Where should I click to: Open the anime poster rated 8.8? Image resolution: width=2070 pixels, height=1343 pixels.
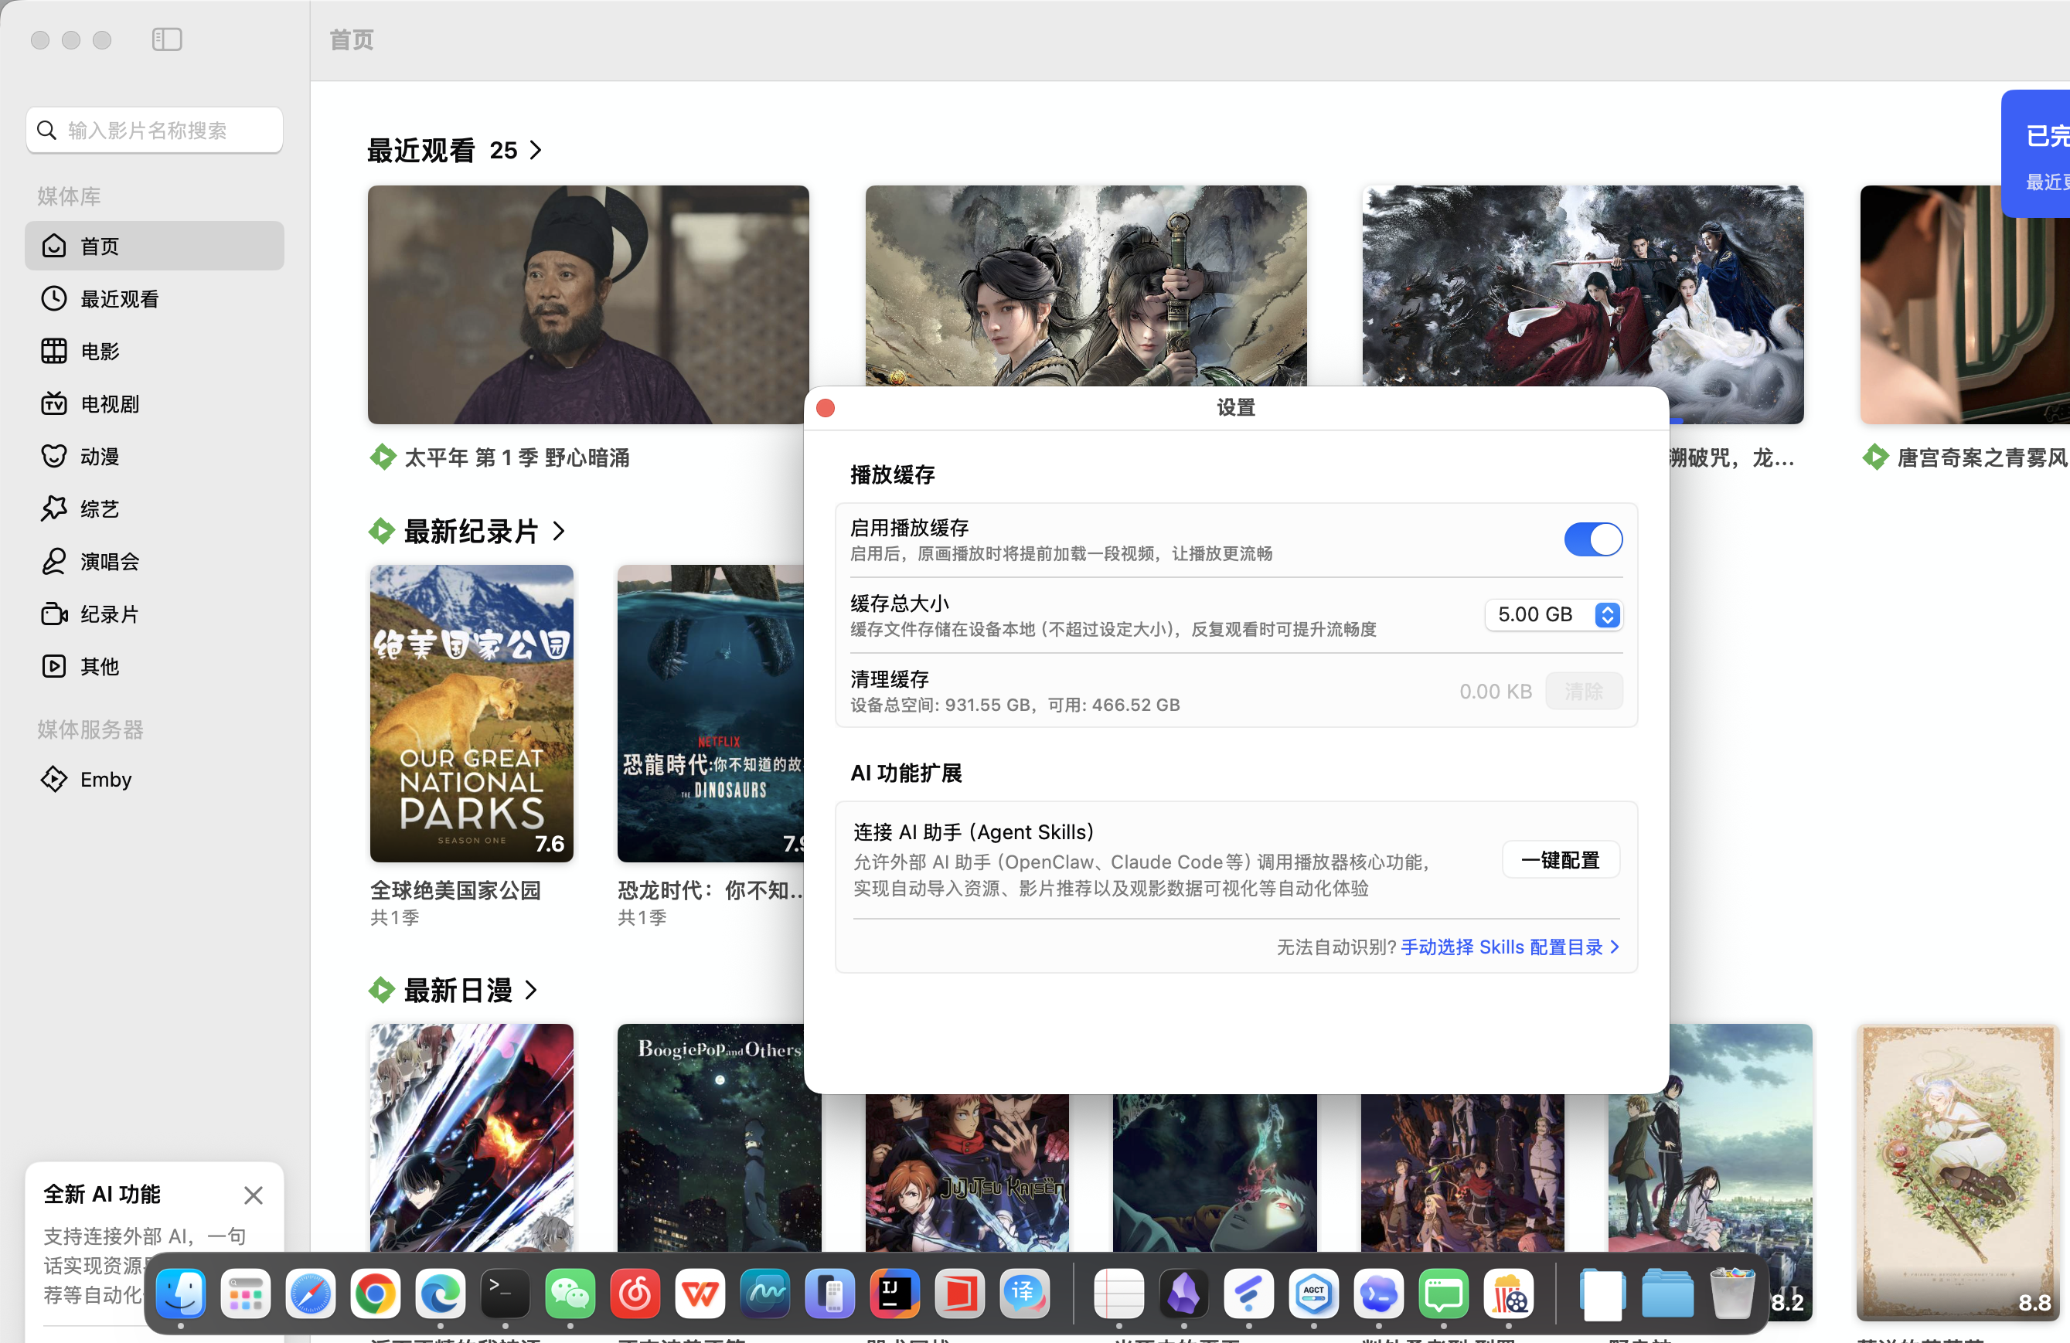click(1958, 1171)
